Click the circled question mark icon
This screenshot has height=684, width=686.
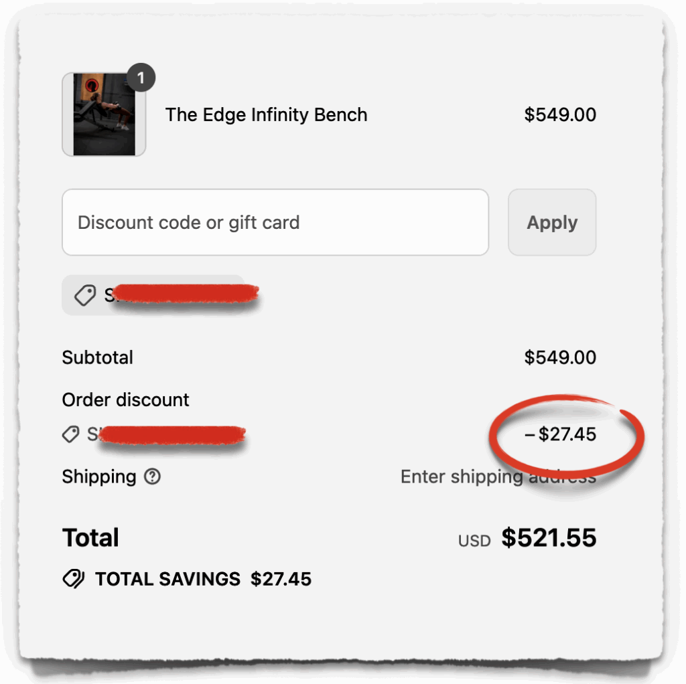click(x=151, y=477)
